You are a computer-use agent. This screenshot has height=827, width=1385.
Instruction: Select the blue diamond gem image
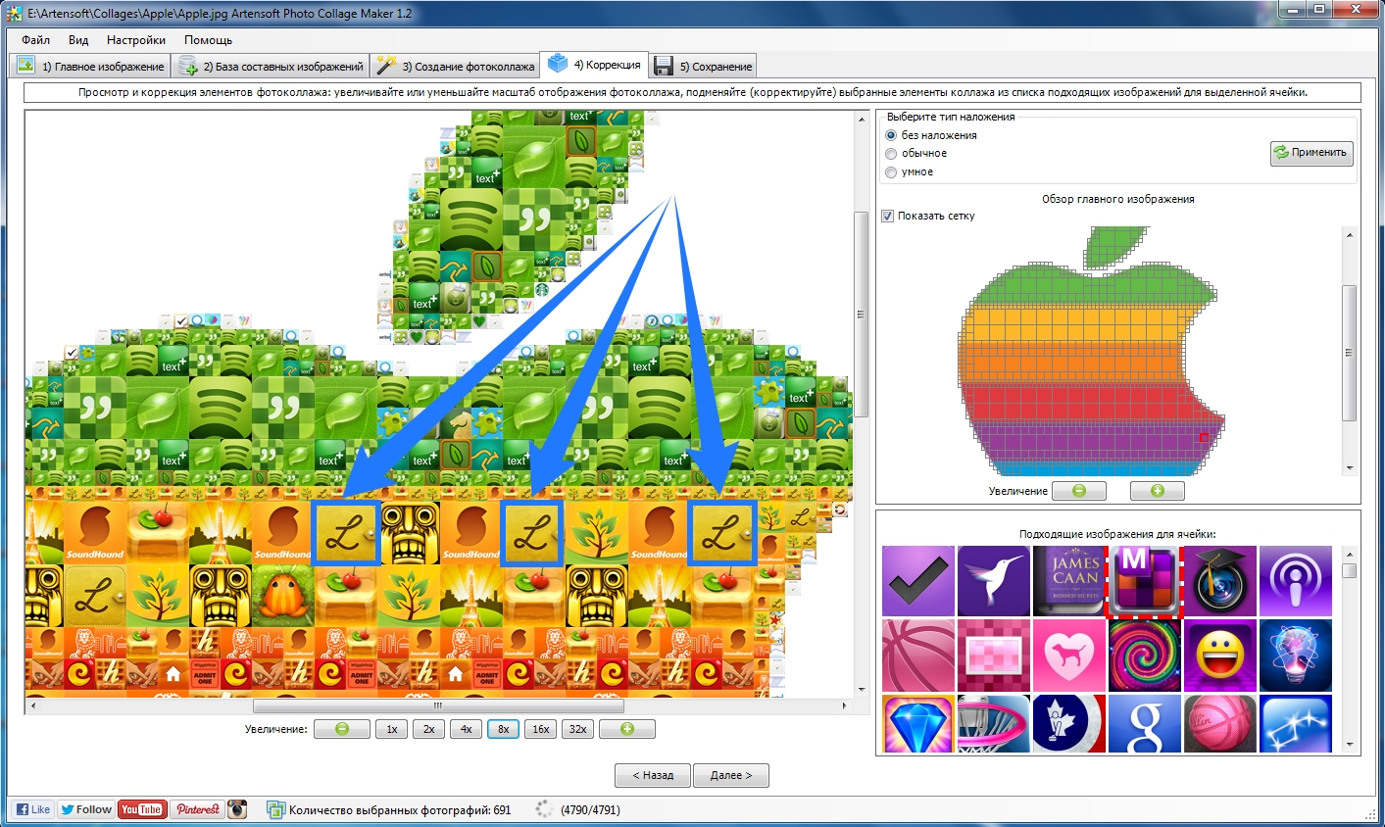click(918, 723)
